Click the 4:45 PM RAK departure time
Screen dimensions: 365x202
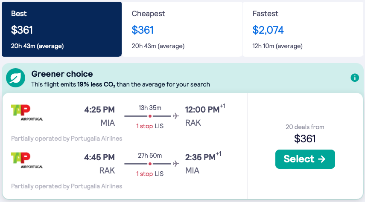(x=99, y=158)
